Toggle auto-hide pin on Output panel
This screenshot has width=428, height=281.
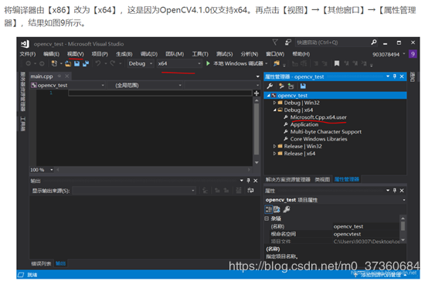click(x=248, y=181)
